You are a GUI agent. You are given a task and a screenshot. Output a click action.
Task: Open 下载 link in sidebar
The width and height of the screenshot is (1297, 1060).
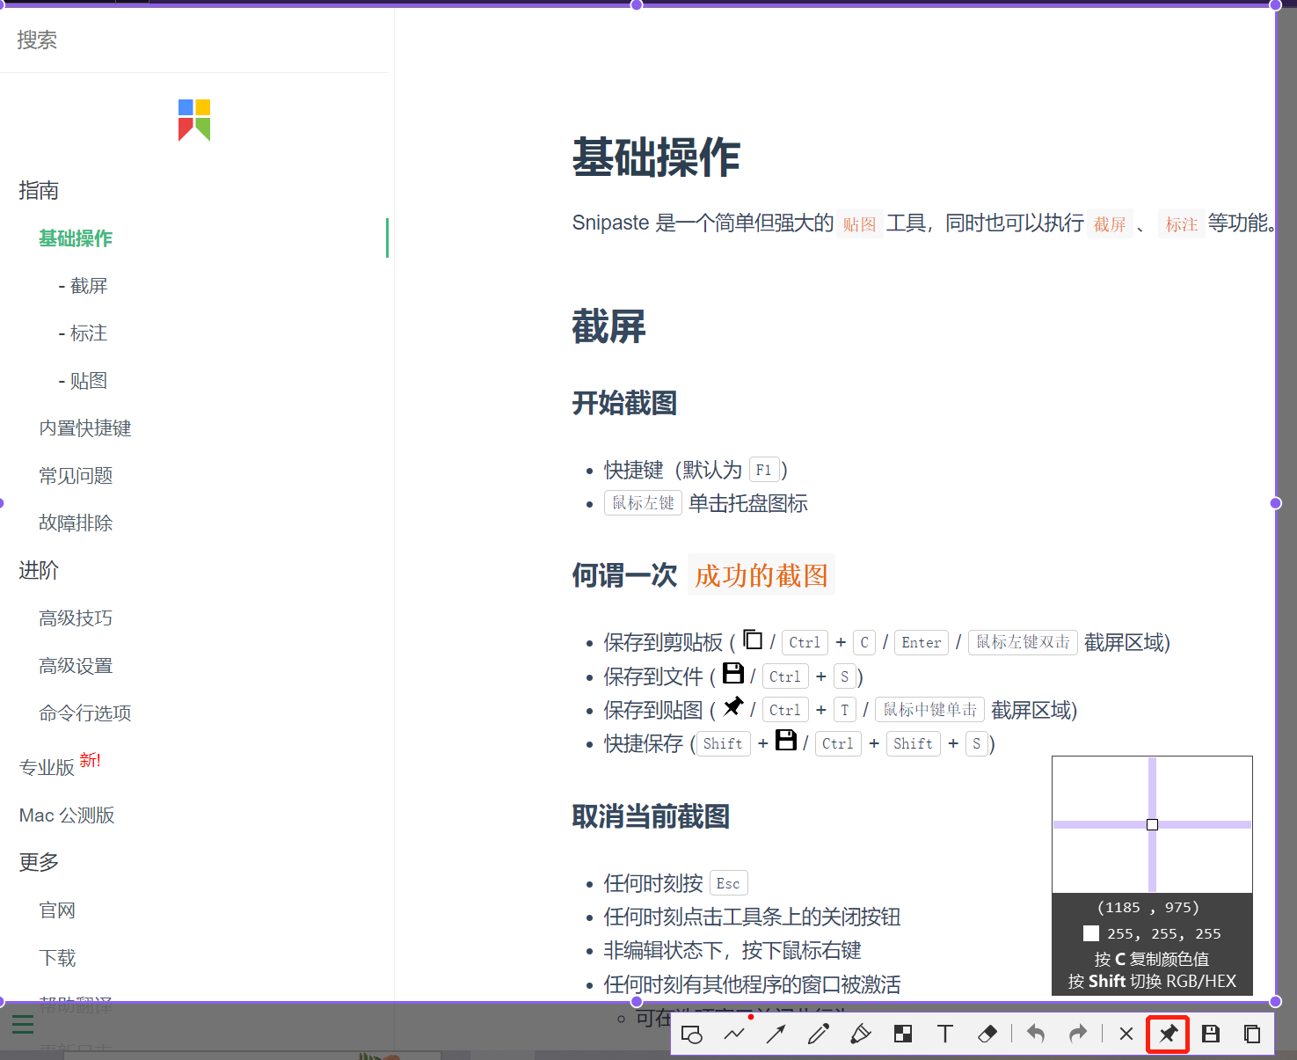(57, 958)
